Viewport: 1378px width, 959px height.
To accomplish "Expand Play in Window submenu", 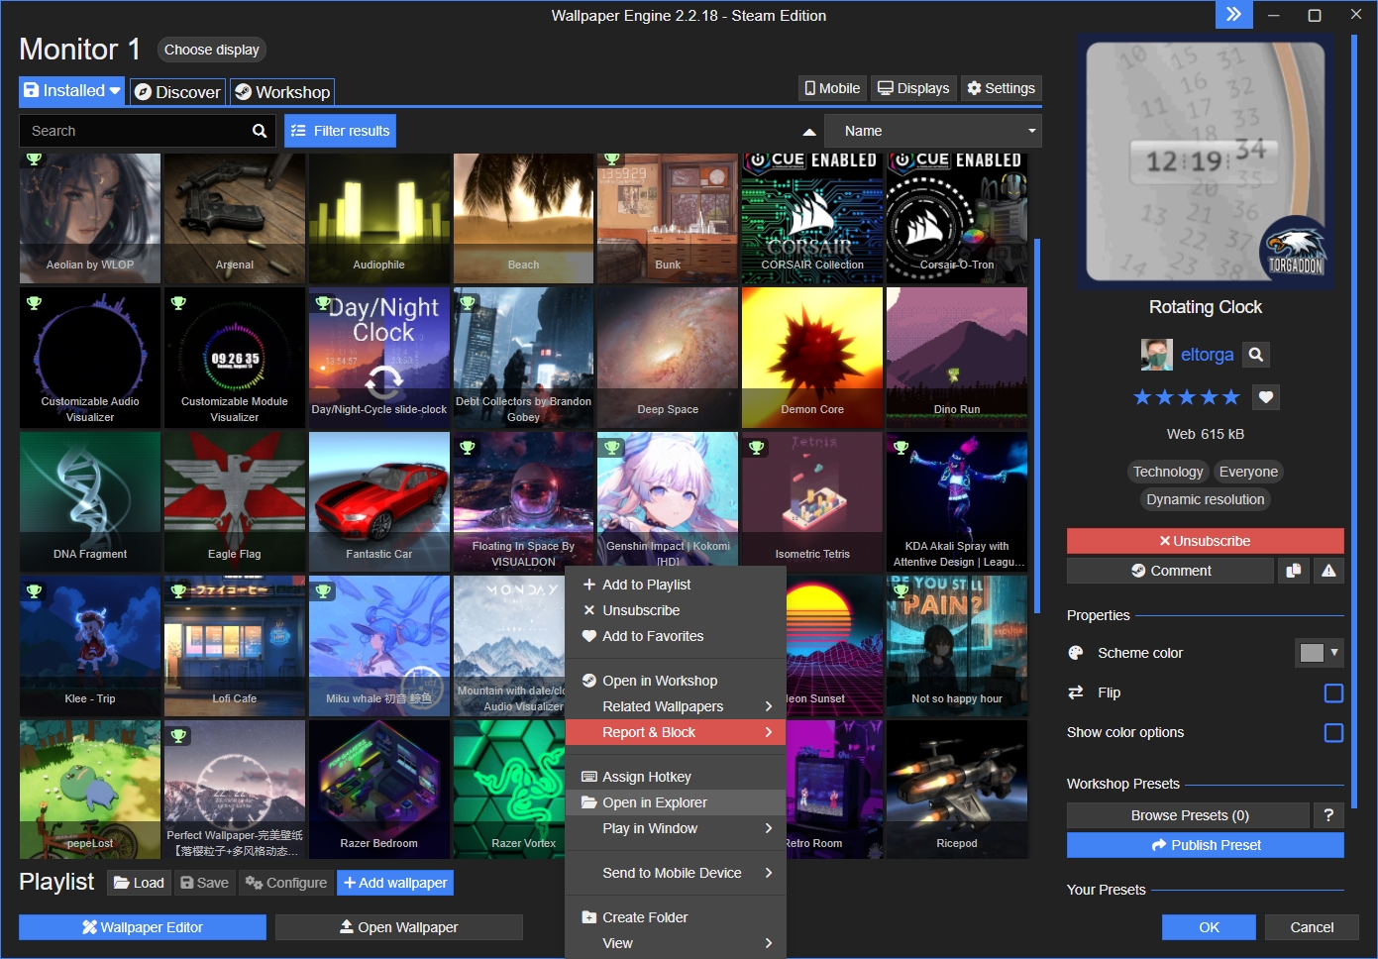I will tap(676, 828).
